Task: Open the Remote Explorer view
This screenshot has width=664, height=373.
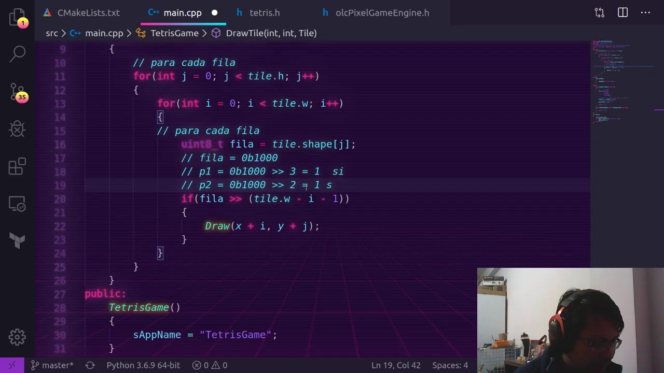Action: (x=17, y=204)
